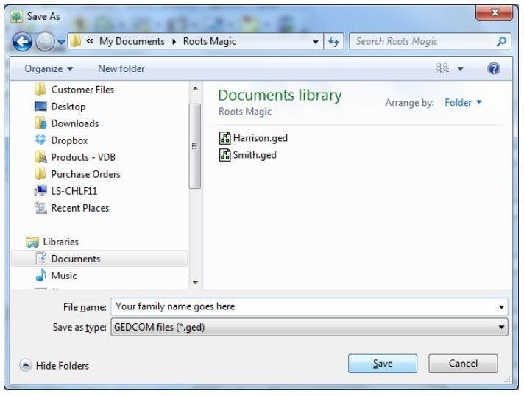The height and width of the screenshot is (396, 524).
Task: Click the Forward navigation arrow button
Action: [x=45, y=42]
